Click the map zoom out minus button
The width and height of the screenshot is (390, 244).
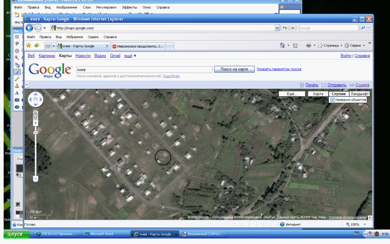click(x=35, y=179)
